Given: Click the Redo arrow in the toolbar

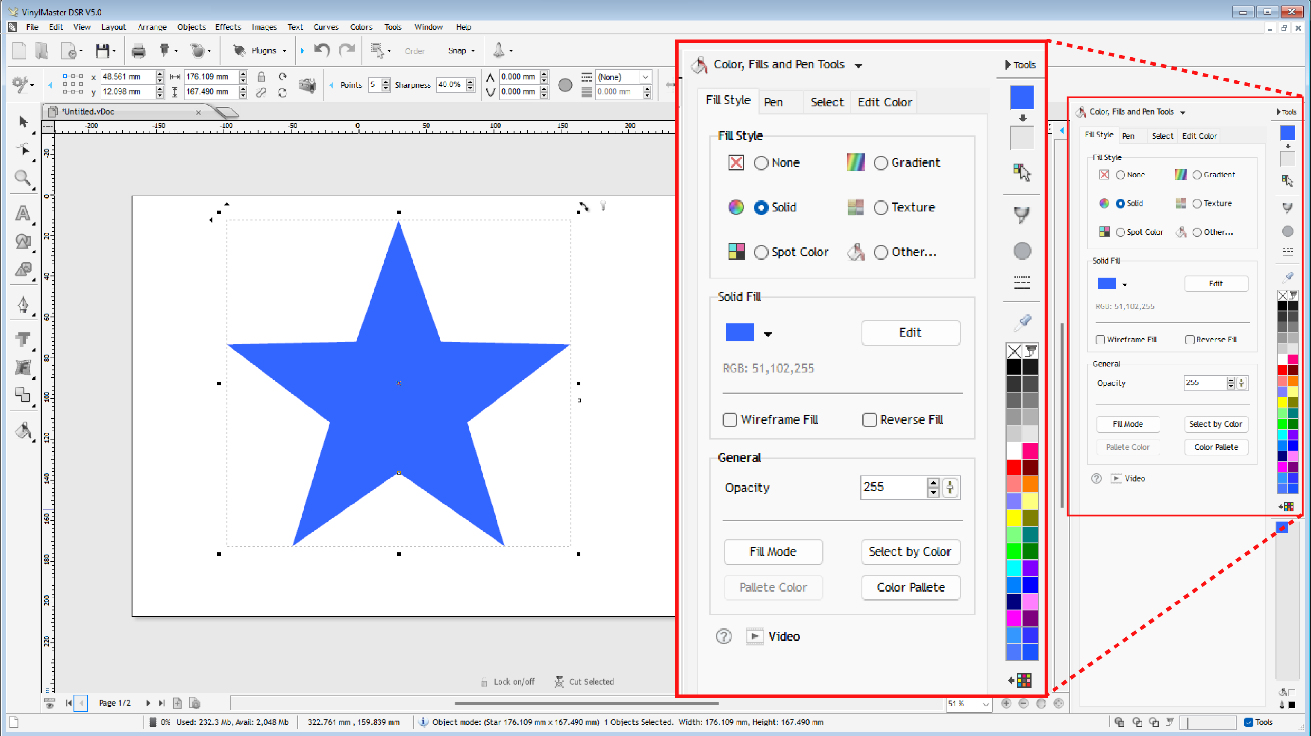Looking at the screenshot, I should [347, 50].
